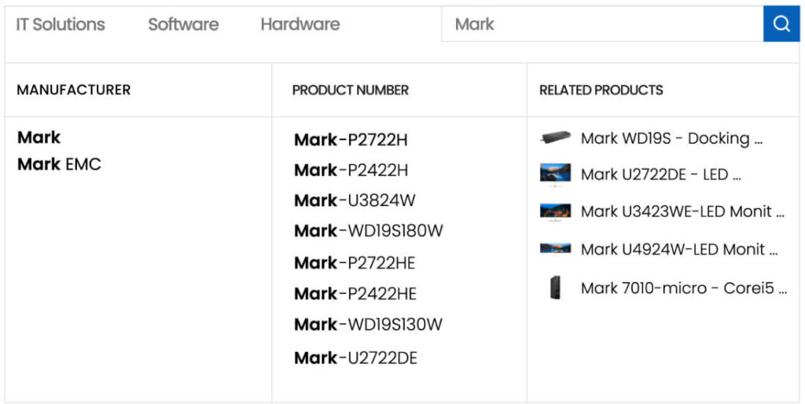This screenshot has width=805, height=404.
Task: Click the Mark WD19S docking station thumbnail
Action: (555, 138)
